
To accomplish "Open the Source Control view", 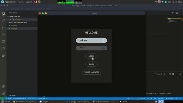I will pos(3,28).
